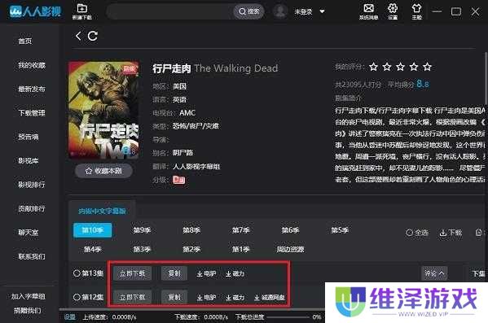This screenshot has width=488, height=323.
Task: Open the 主题 shirt icon
Action: tap(417, 8)
